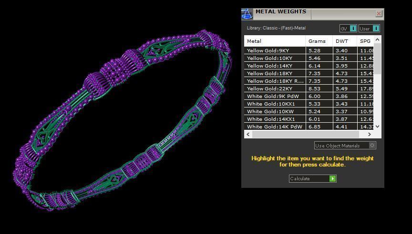This screenshot has height=234, width=412.
Task: Click the table scroll up arrow
Action: click(x=377, y=40)
